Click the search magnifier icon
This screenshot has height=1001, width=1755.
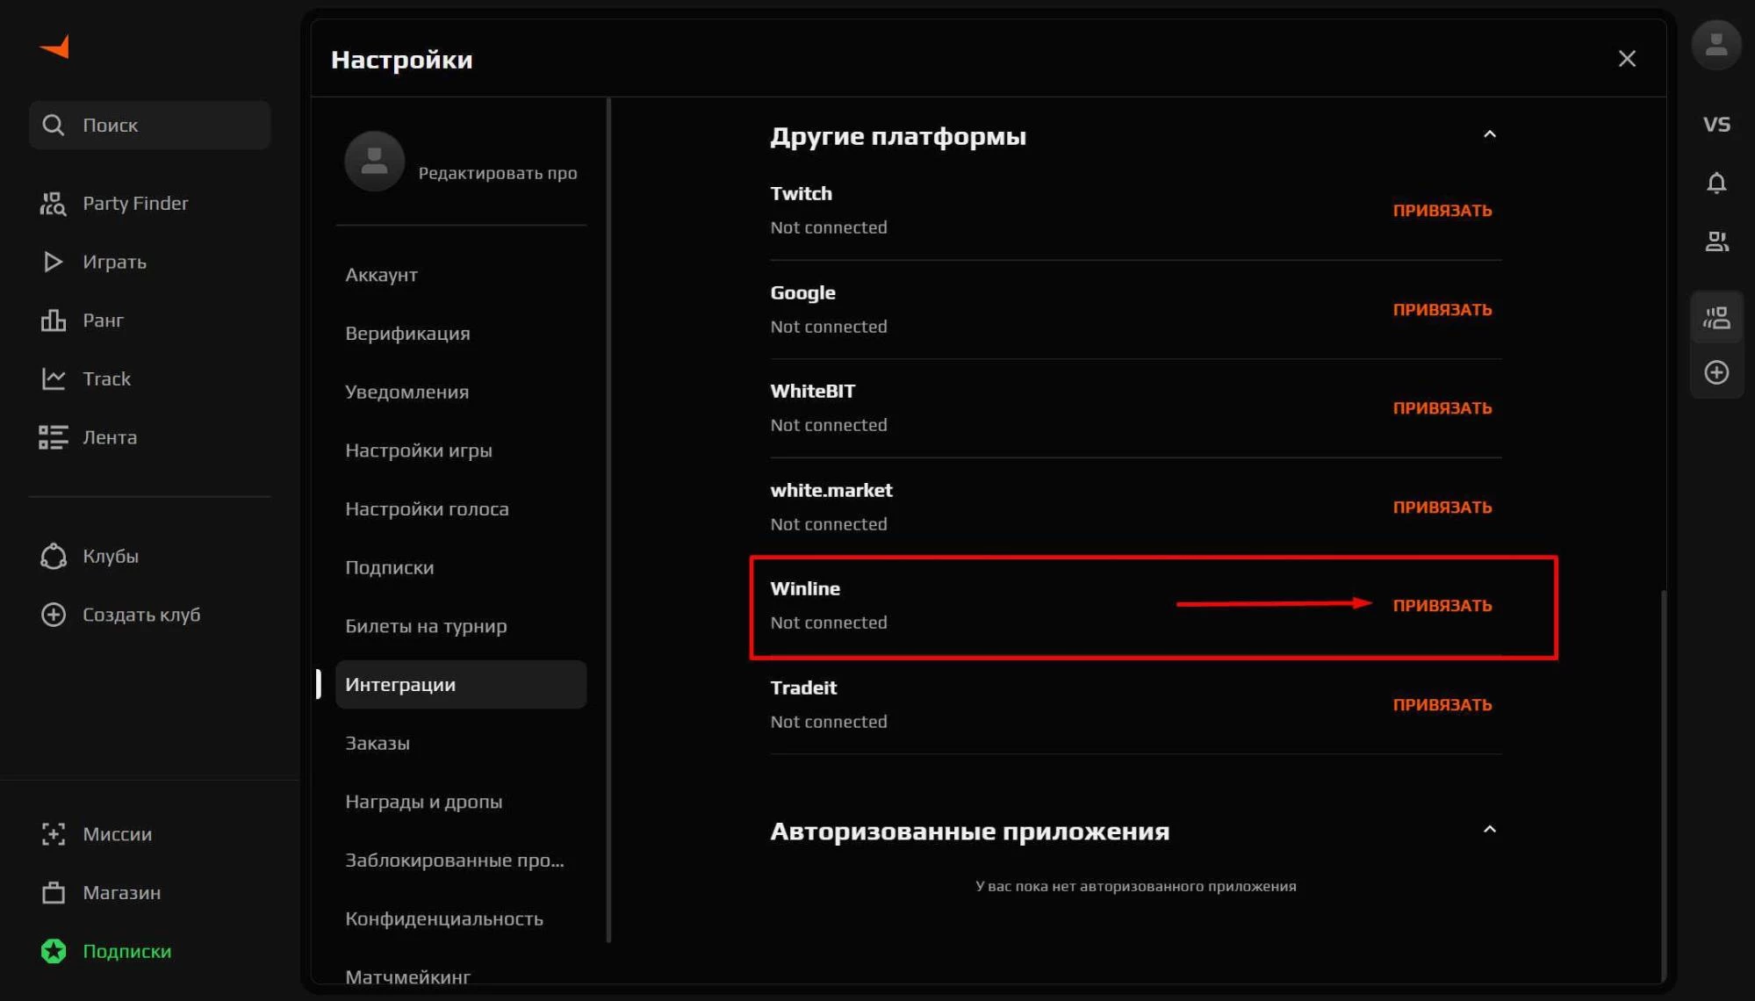(x=54, y=125)
